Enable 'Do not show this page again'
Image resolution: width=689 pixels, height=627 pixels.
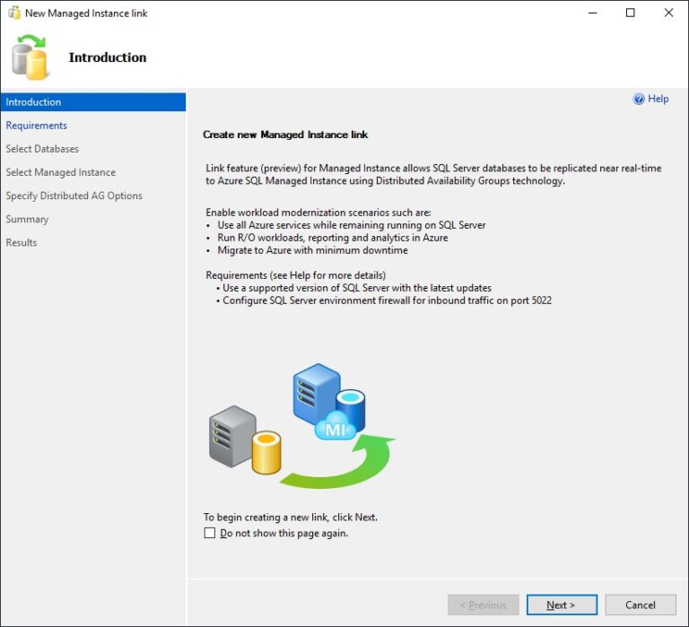point(210,533)
